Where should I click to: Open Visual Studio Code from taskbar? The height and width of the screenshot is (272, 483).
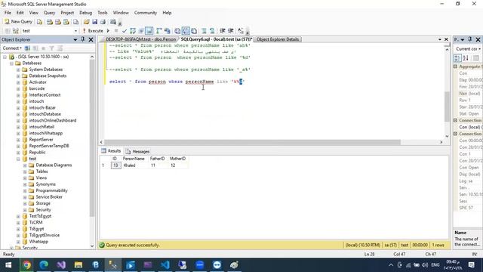tap(165, 265)
